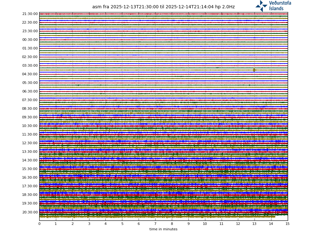This screenshot has width=327, height=245.
Task: Click the 10 tick on the minutes axis
Action: [x=205, y=224]
